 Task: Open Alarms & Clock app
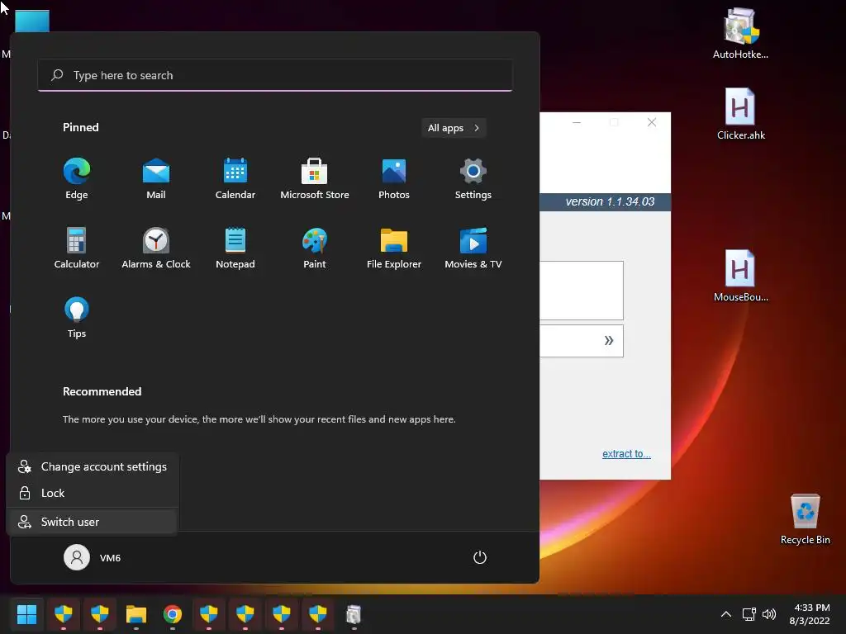156,248
